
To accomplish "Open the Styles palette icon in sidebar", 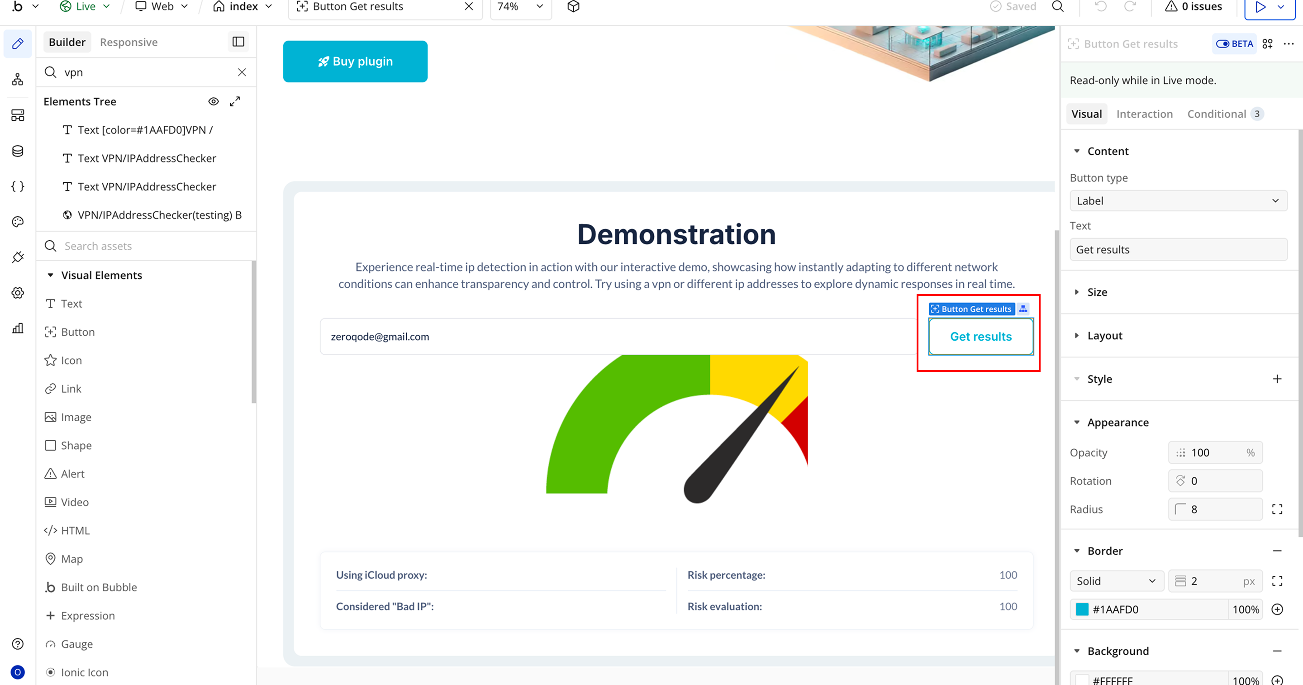I will pos(18,222).
